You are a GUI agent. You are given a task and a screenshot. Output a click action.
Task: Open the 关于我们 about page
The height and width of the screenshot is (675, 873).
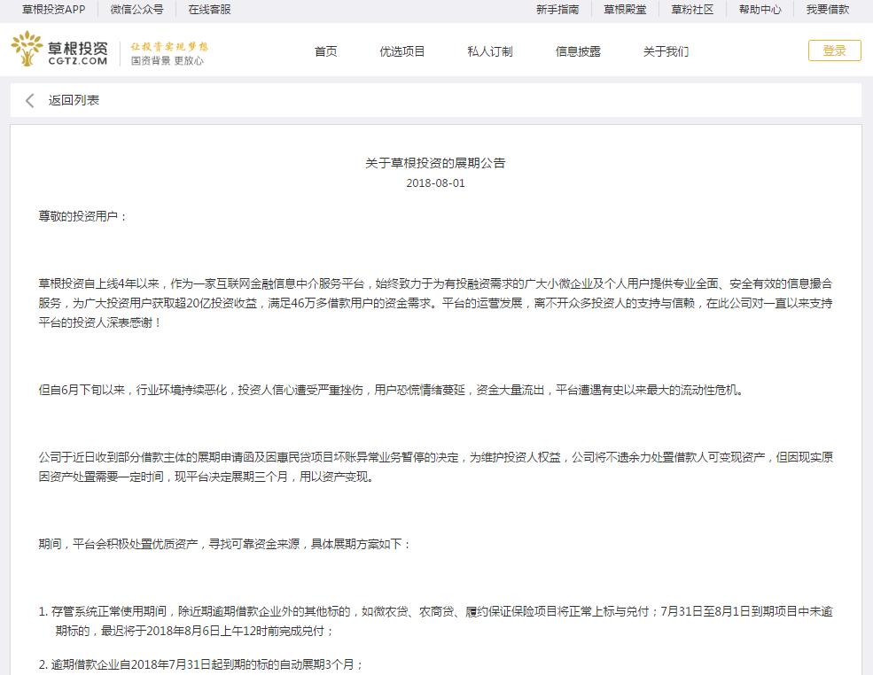pyautogui.click(x=666, y=51)
